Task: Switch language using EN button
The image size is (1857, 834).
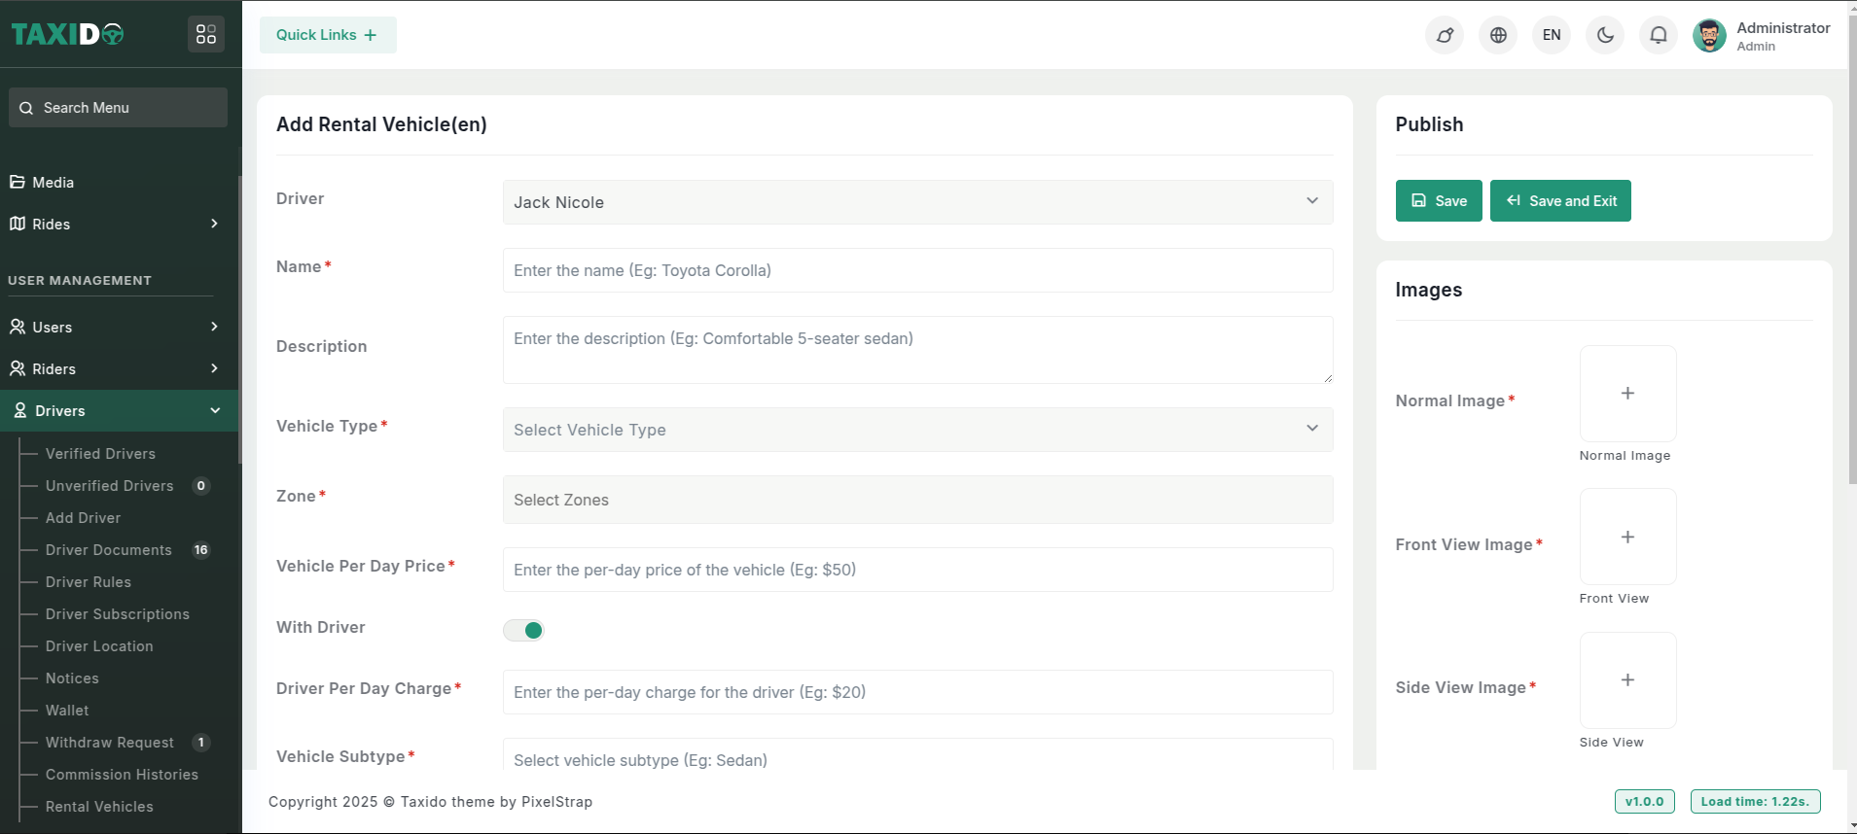Action: (1552, 35)
